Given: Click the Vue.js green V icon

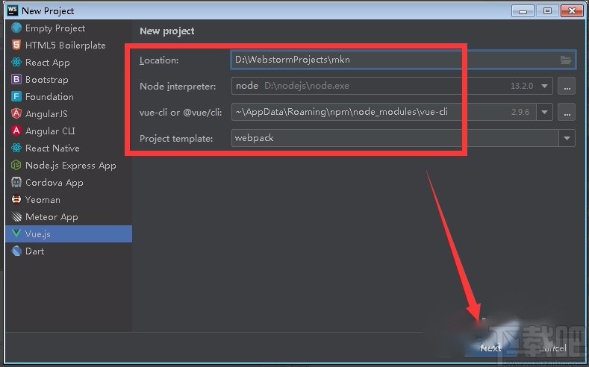Looking at the screenshot, I should [x=16, y=233].
